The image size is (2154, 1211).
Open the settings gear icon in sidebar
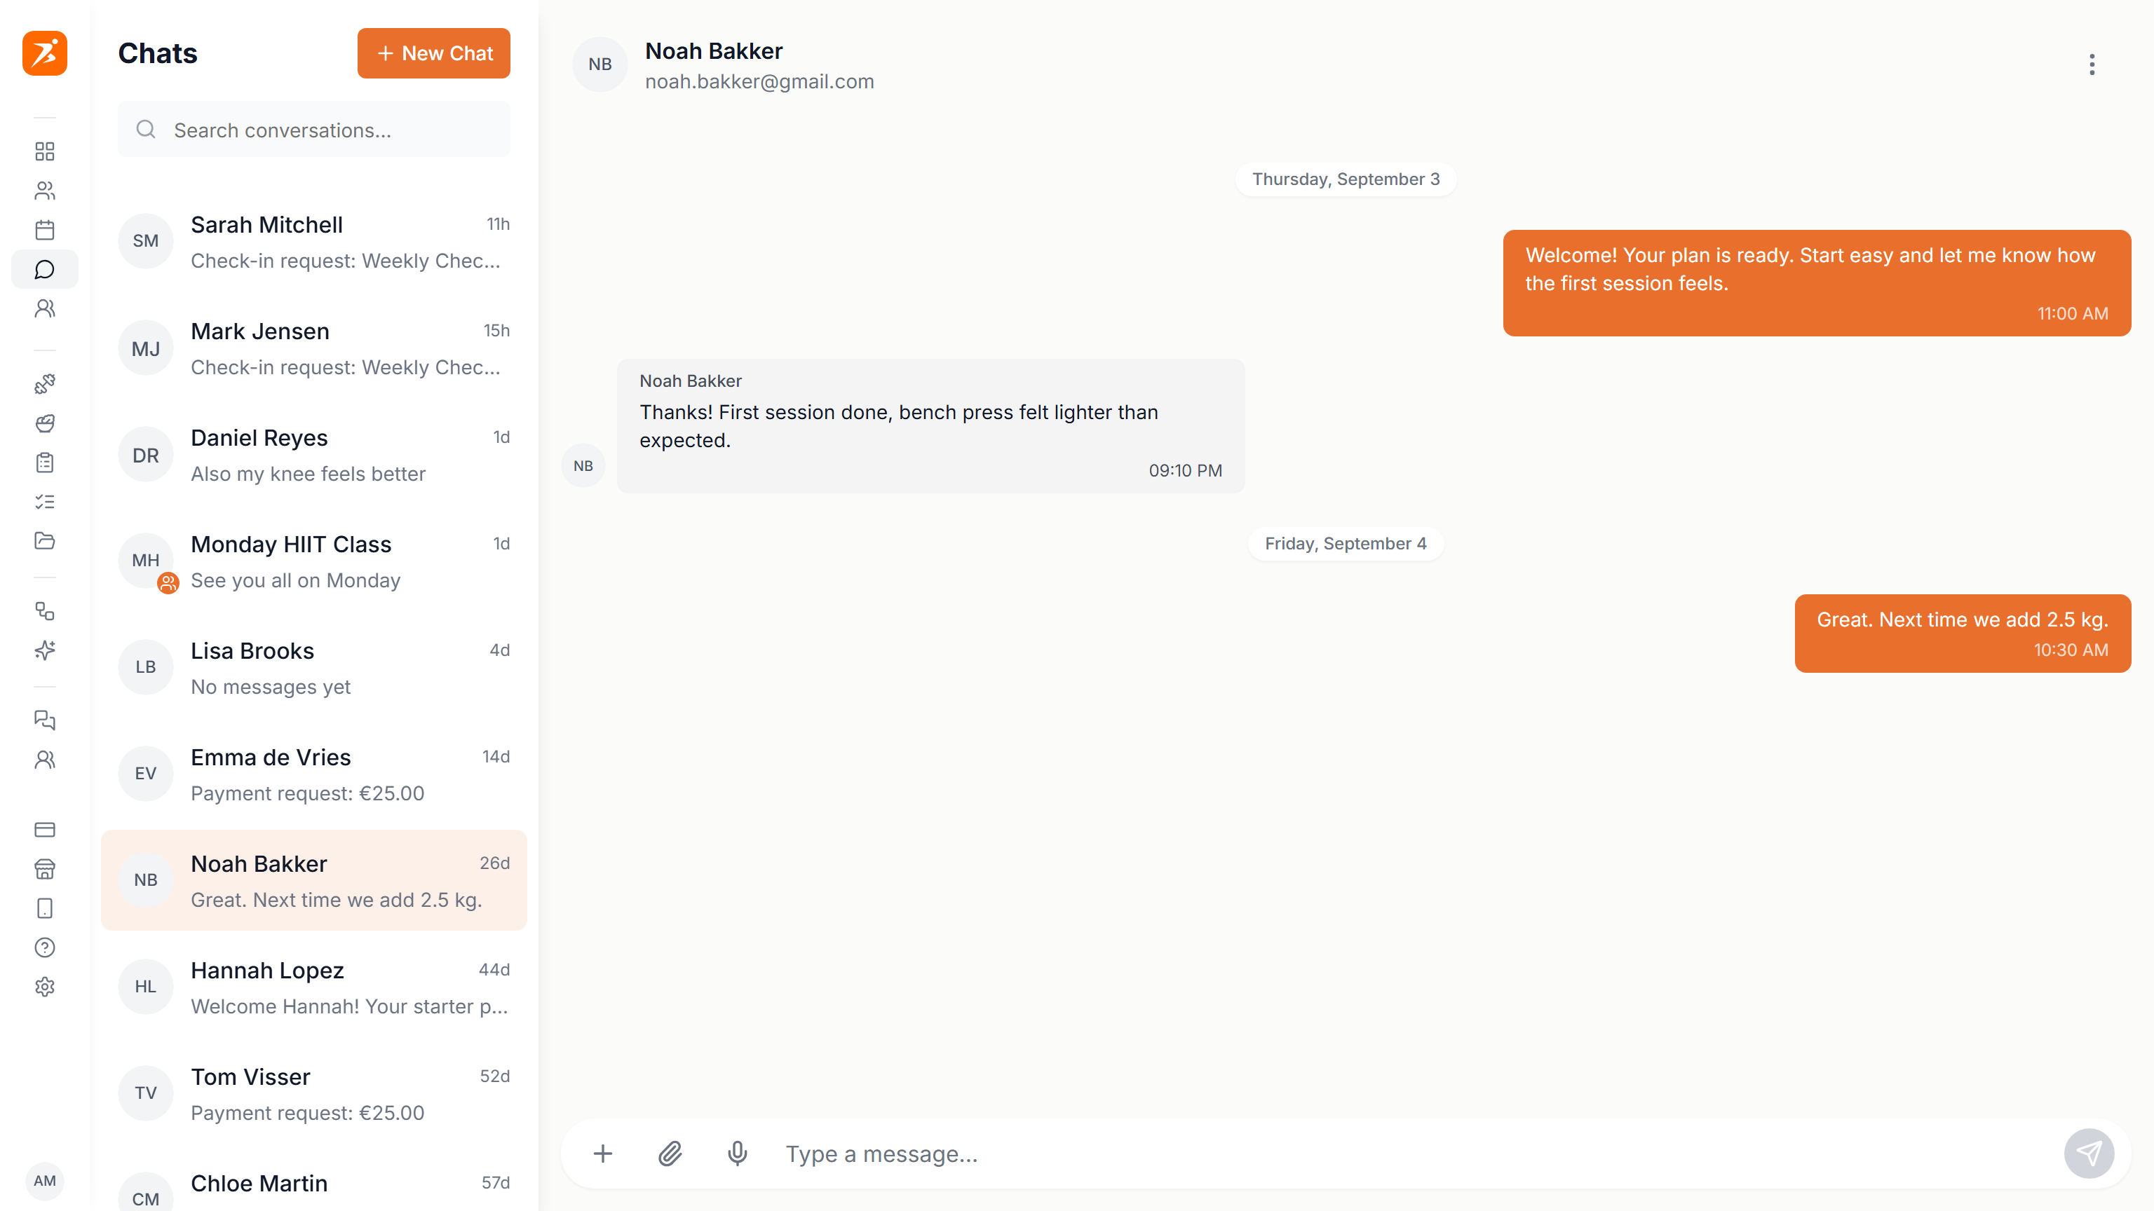pos(44,986)
